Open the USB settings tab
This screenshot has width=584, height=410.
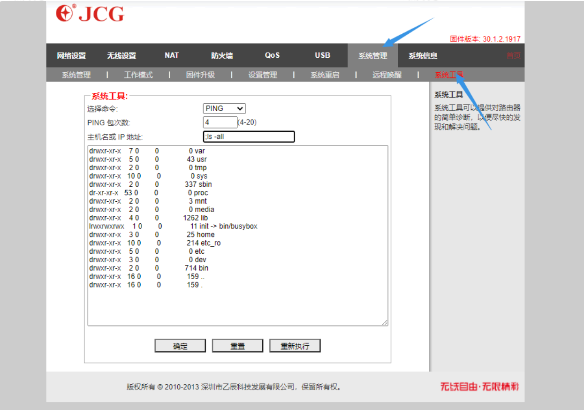(322, 55)
